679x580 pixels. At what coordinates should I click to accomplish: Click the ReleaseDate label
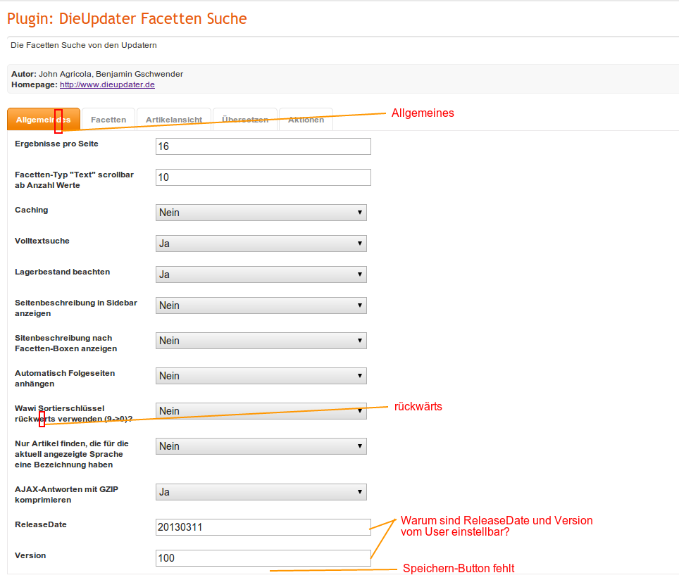click(41, 524)
